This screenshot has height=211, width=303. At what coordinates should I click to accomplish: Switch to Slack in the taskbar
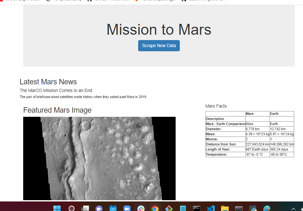click(x=141, y=208)
